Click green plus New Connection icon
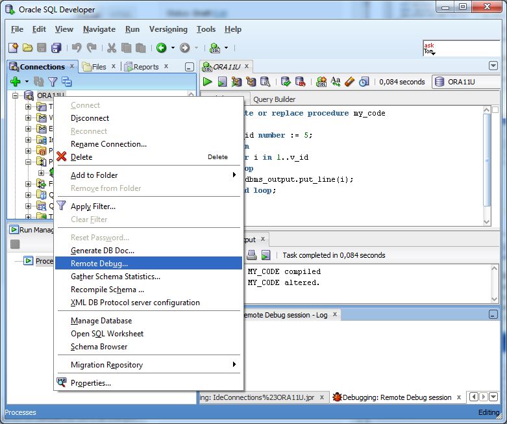The height and width of the screenshot is (424, 507). tap(15, 82)
